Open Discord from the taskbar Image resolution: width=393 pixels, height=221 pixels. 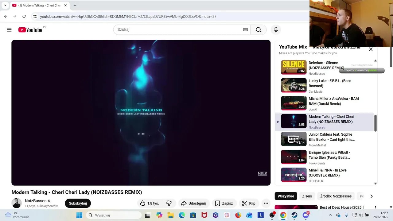click(x=305, y=215)
